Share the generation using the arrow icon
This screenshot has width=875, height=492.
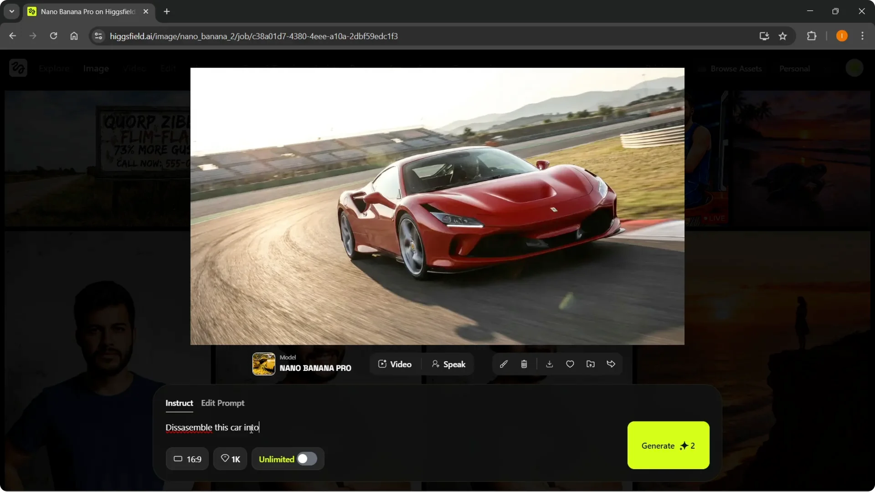(611, 364)
